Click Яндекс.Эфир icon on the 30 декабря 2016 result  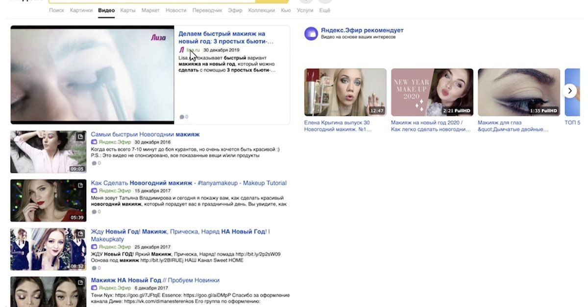click(x=94, y=142)
